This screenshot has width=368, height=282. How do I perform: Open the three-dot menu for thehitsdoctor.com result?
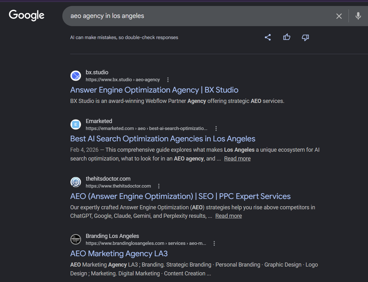(x=159, y=186)
